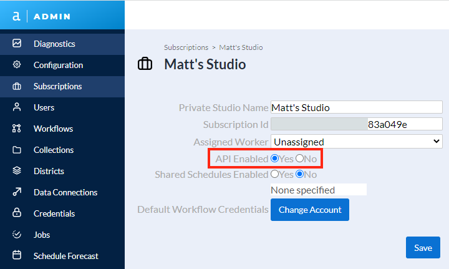Select Yes for Shared Schedules Enabled
Image resolution: width=449 pixels, height=269 pixels.
coord(275,175)
